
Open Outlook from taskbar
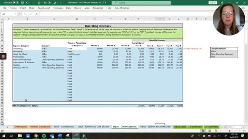point(52,136)
